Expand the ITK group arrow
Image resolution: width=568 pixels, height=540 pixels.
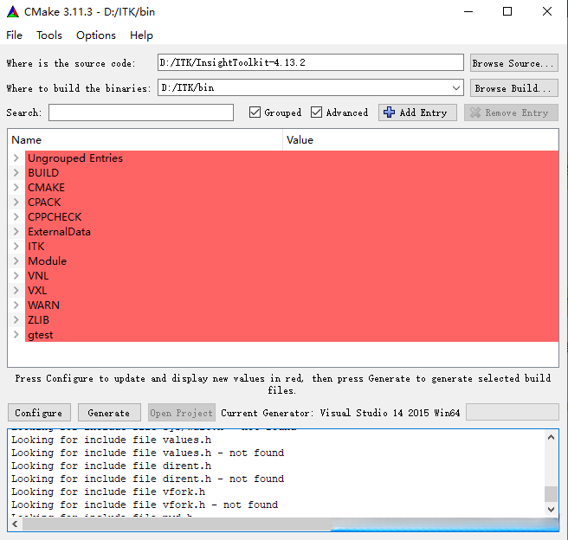pyautogui.click(x=16, y=246)
